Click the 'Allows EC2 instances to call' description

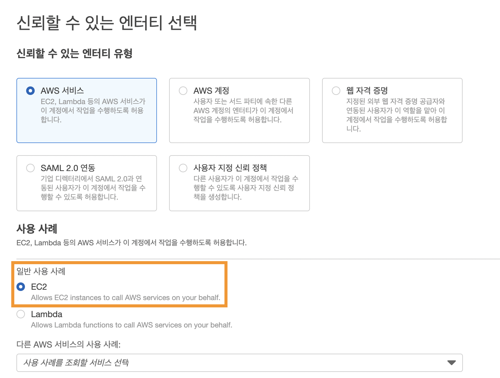[x=126, y=298]
